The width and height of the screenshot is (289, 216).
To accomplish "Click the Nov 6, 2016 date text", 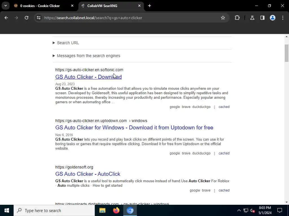I will [64, 135].
